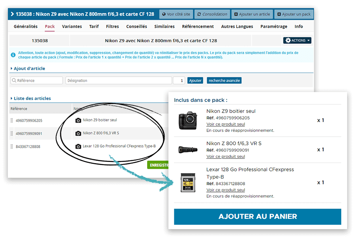Grab the drag handle for reference 843367128808
The width and height of the screenshot is (355, 237).
click(12, 147)
